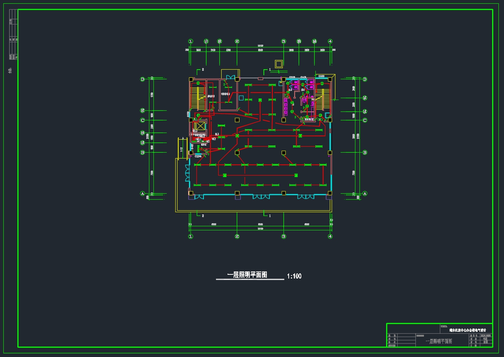Screen dimensions: 504x357
Task: Select the 1:100 scale text
Action: pos(294,276)
